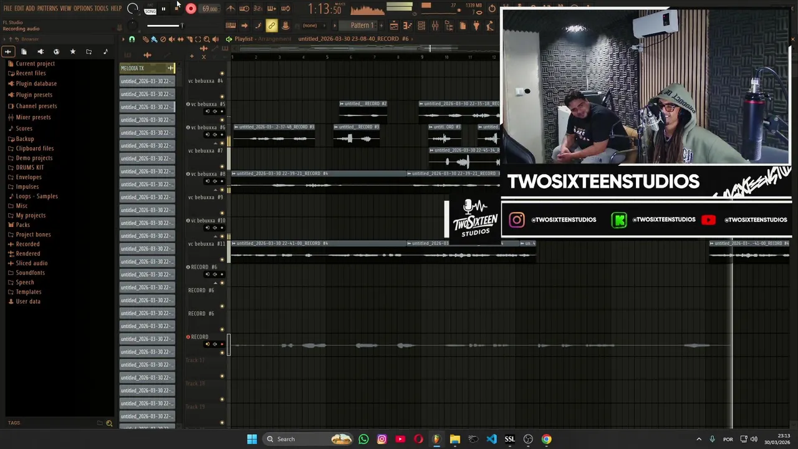798x449 pixels.
Task: Open Windows Start menu on taskbar
Action: click(x=252, y=439)
